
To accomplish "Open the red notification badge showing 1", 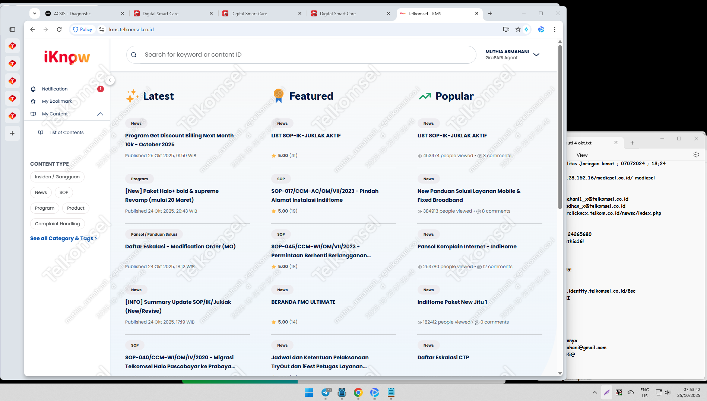I will 100,89.
